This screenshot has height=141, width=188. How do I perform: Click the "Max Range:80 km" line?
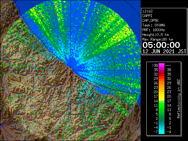point(157,39)
